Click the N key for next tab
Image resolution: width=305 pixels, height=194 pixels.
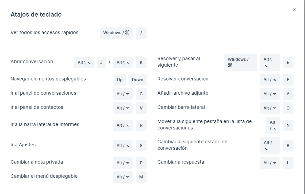pyautogui.click(x=288, y=125)
